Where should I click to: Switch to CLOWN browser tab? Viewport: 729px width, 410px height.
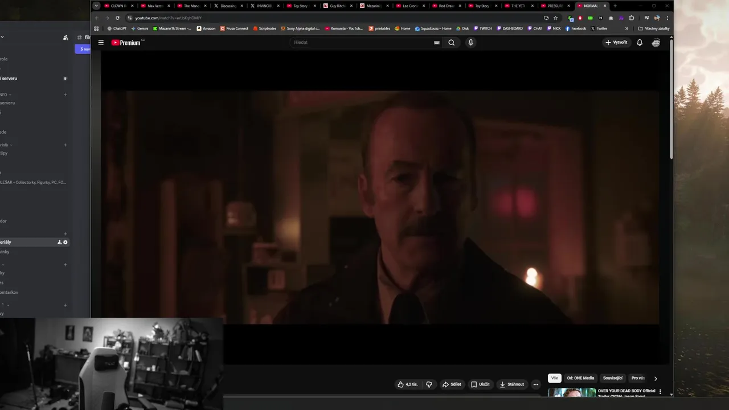coord(118,6)
